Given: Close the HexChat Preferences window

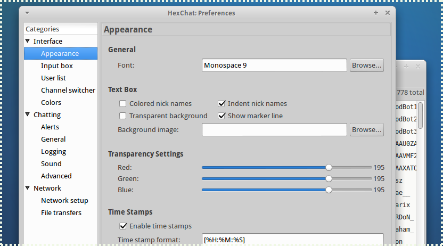Looking at the screenshot, I should point(387,13).
